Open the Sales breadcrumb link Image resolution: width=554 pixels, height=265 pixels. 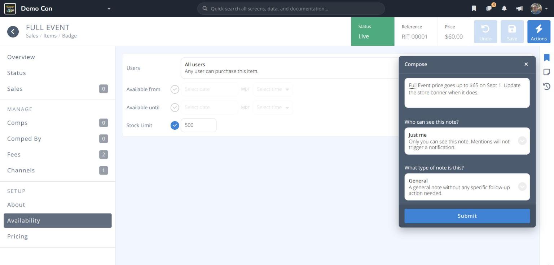click(x=32, y=36)
